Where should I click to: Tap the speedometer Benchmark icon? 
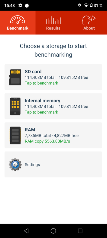(18, 20)
